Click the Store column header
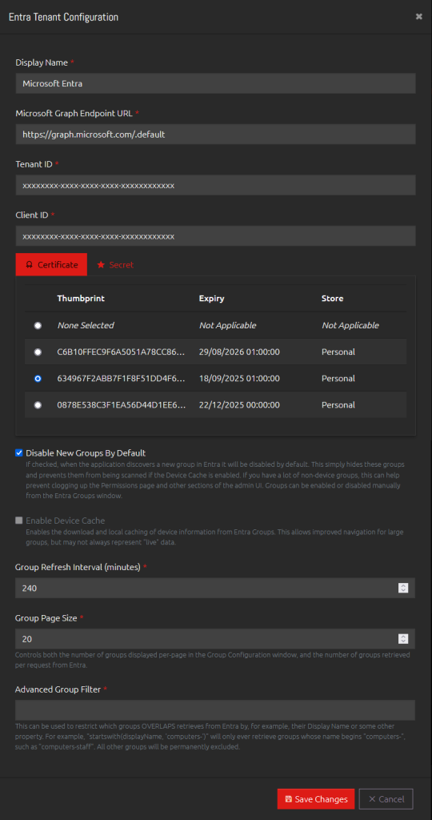Viewport: 432px width, 820px height. [332, 299]
